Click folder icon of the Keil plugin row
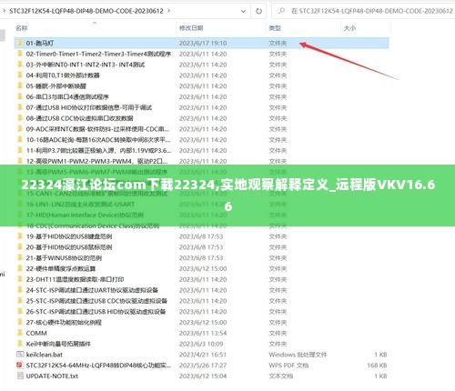Viewport: 455px width, 391px height. (x=20, y=344)
